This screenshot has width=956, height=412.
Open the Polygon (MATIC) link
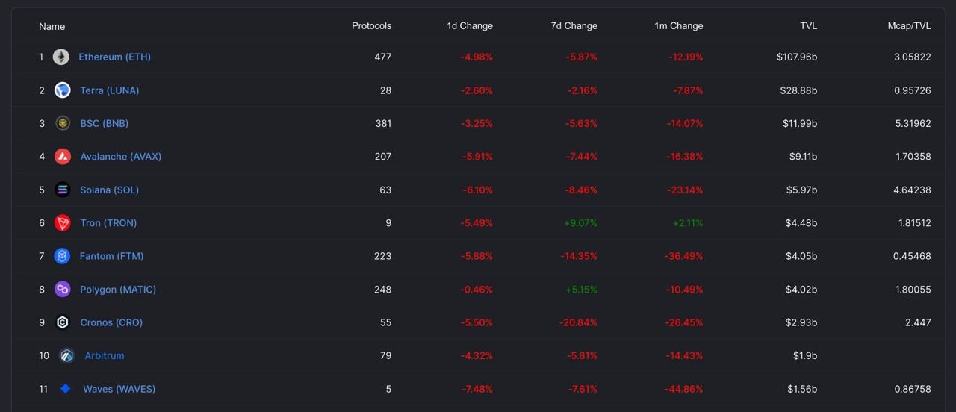tap(118, 290)
